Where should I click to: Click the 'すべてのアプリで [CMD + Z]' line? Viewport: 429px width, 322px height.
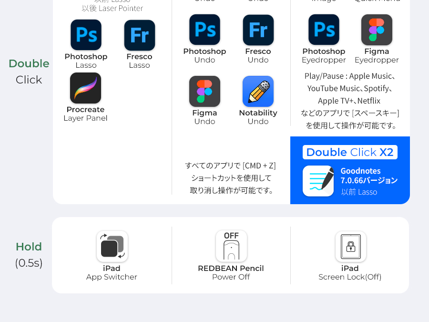[x=230, y=166]
